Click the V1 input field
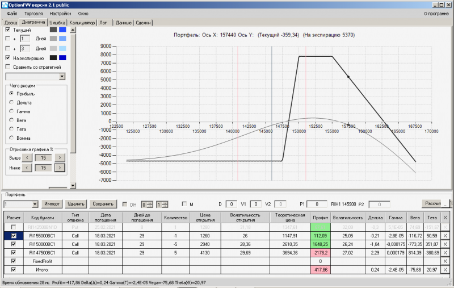 (256, 204)
